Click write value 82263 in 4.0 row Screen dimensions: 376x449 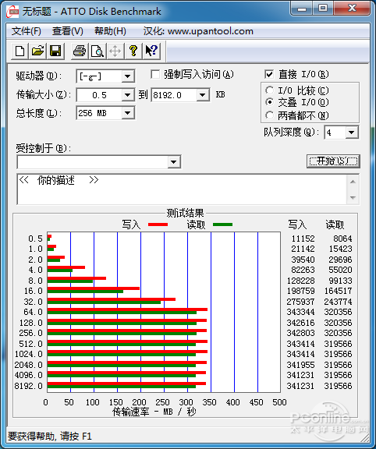303,270
